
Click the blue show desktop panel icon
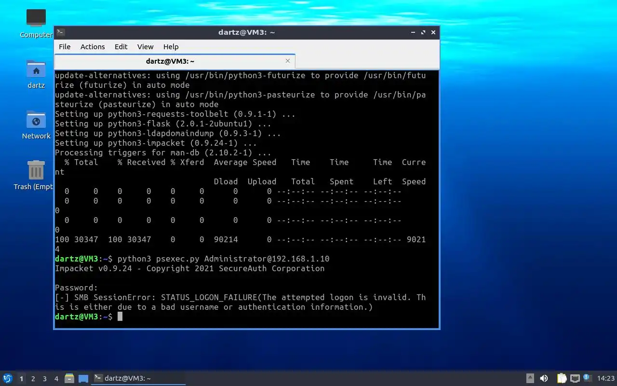[83, 379]
